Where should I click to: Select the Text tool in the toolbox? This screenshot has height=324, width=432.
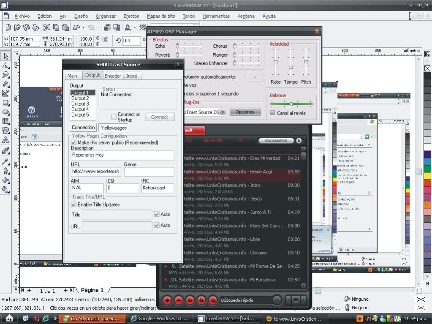pyautogui.click(x=5, y=140)
